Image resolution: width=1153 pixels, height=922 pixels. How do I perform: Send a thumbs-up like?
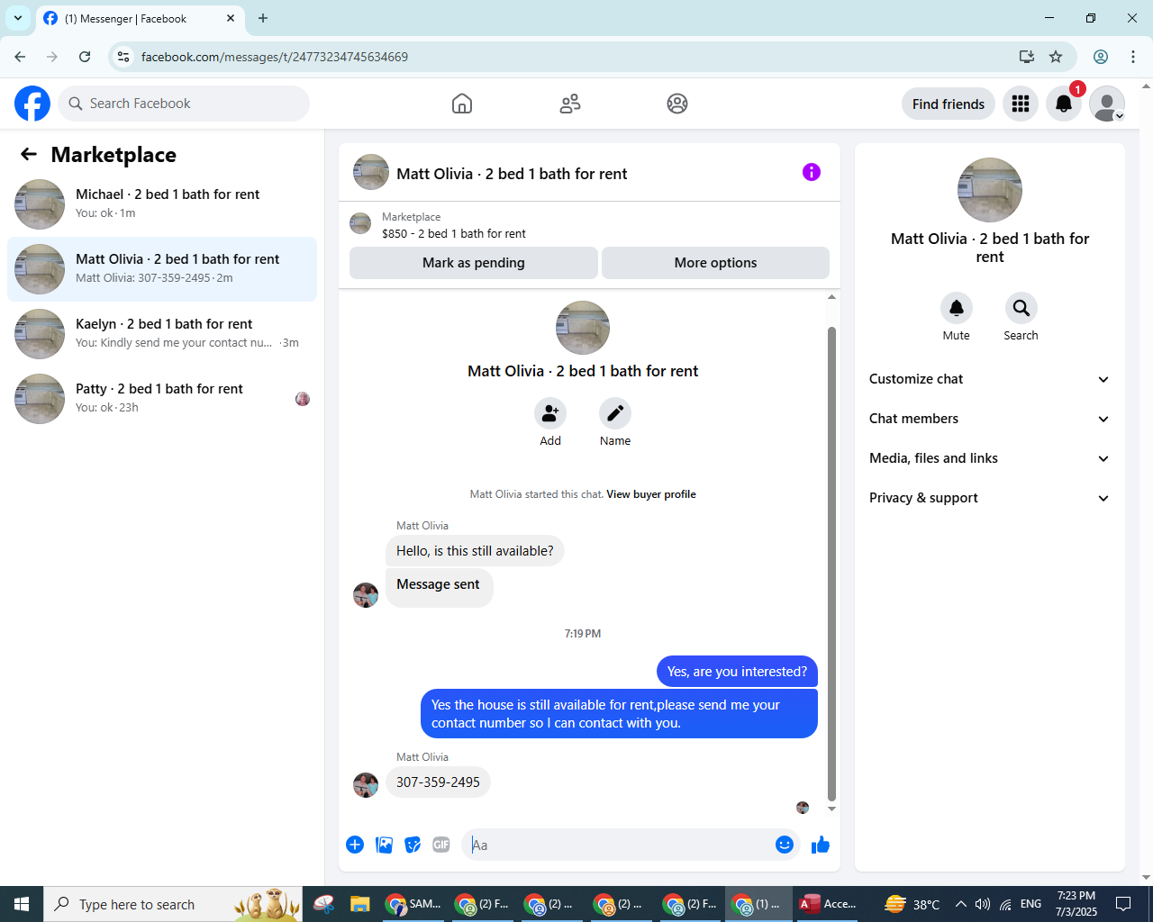[821, 845]
